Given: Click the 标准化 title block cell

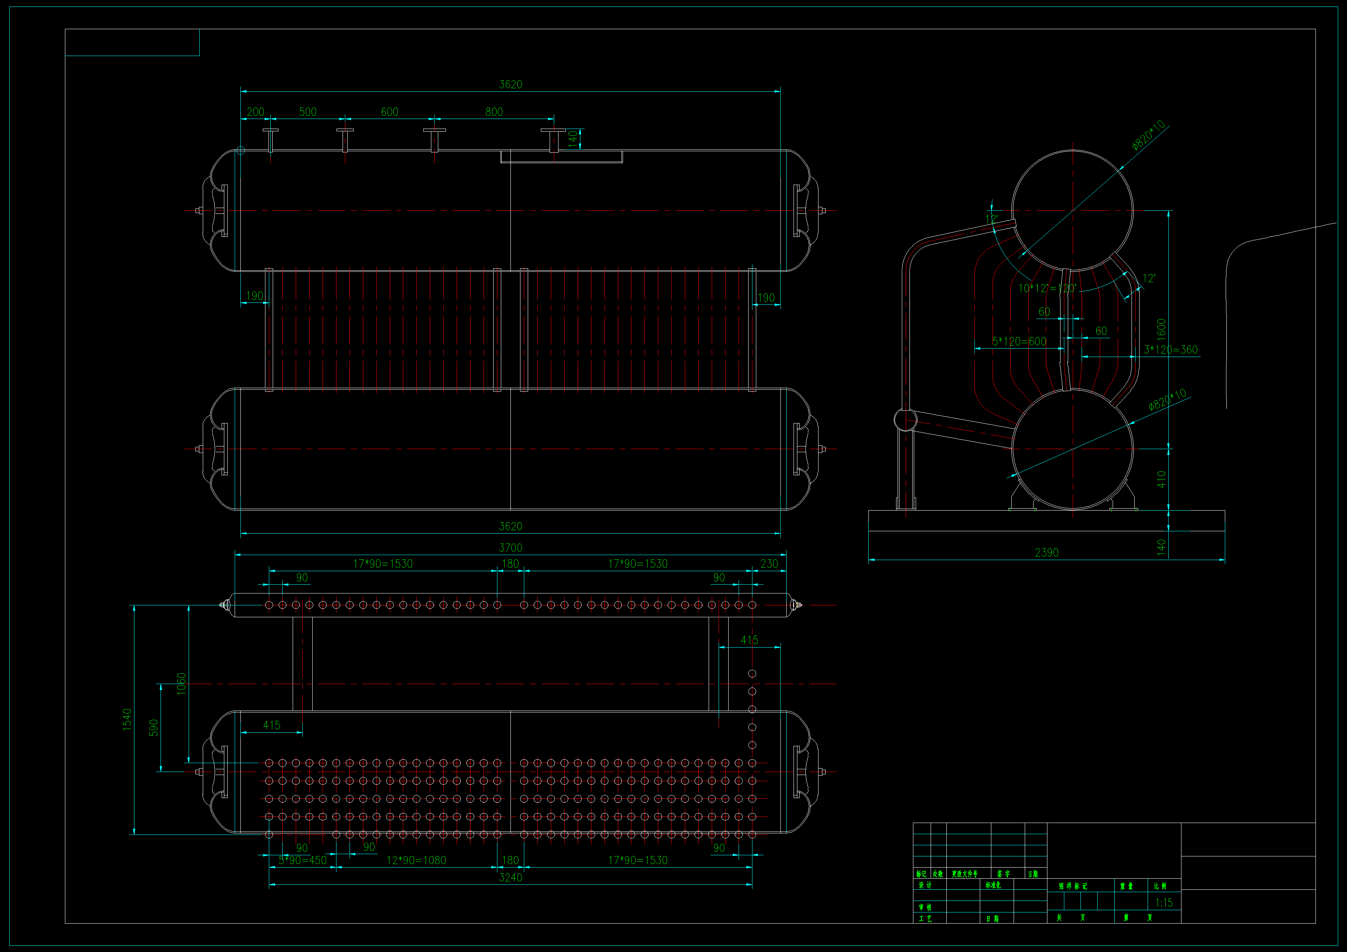Looking at the screenshot, I should [x=993, y=884].
